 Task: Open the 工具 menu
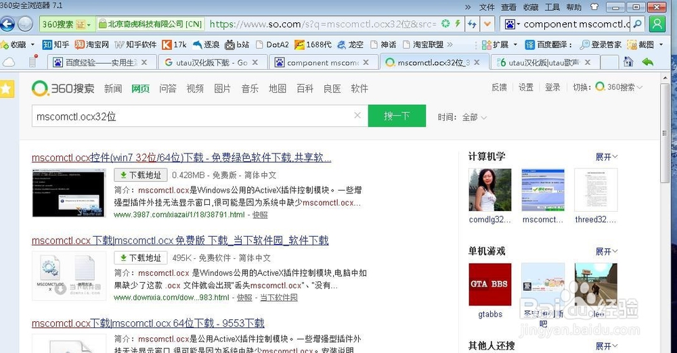552,7
